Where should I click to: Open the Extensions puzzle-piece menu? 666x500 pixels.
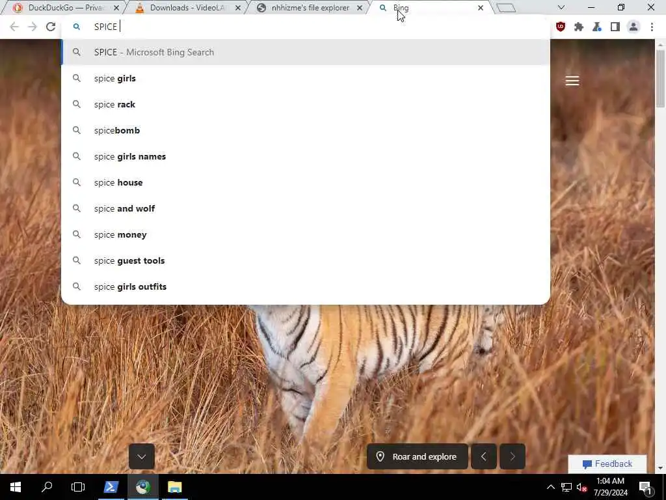[578, 27]
